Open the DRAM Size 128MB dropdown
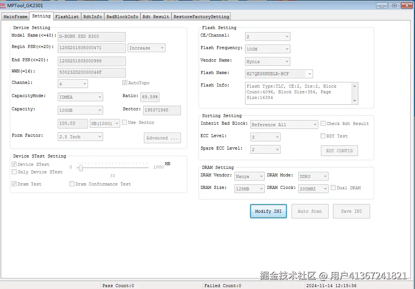The width and height of the screenshot is (415, 289). [249, 189]
